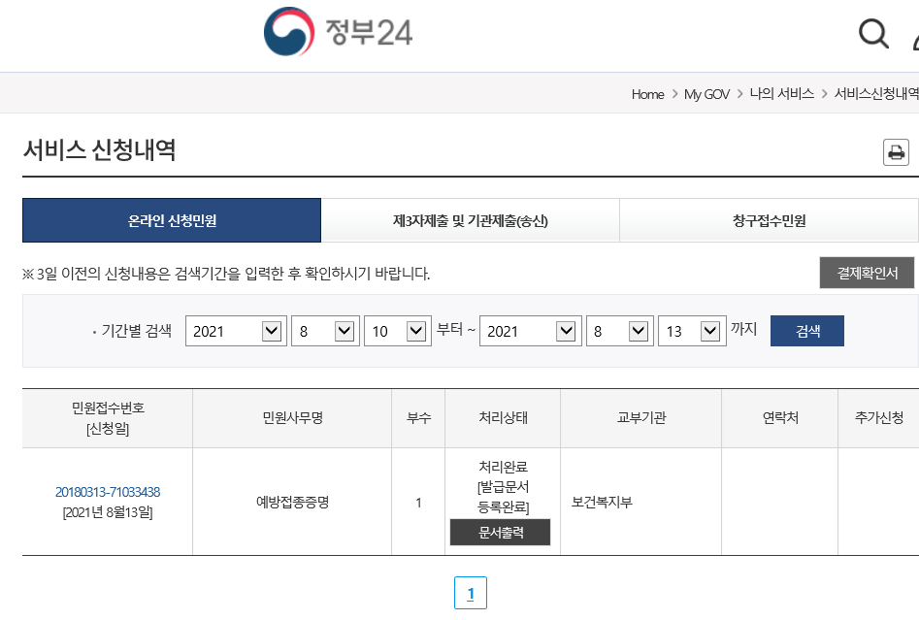Click the 부수 column header
The width and height of the screenshot is (919, 620).
coord(418,418)
